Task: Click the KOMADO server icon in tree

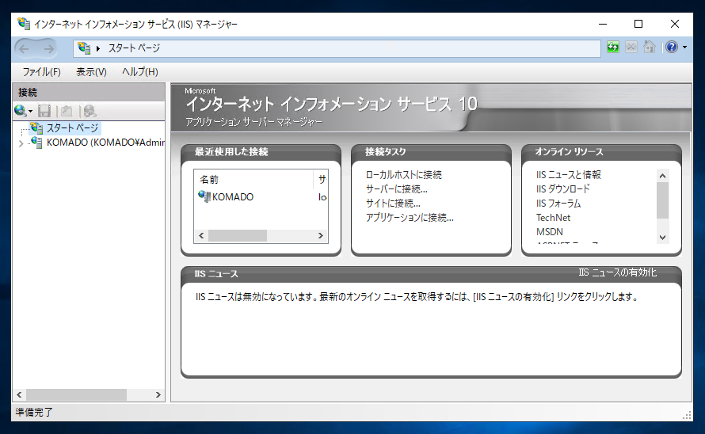Action: [x=36, y=143]
